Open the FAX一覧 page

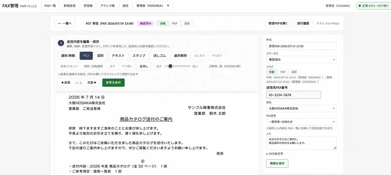pyautogui.click(x=50, y=6)
